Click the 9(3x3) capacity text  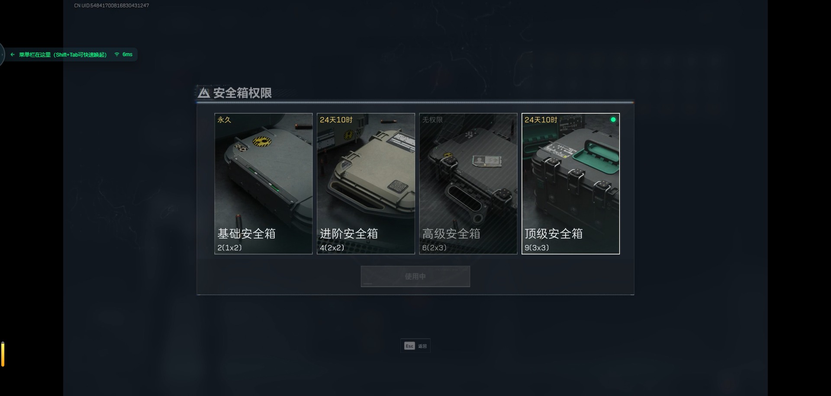[537, 248]
